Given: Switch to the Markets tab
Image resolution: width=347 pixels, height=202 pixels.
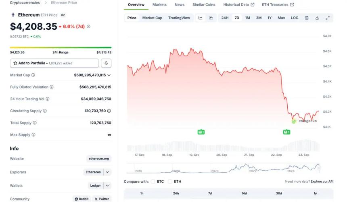Looking at the screenshot, I should pyautogui.click(x=159, y=5).
